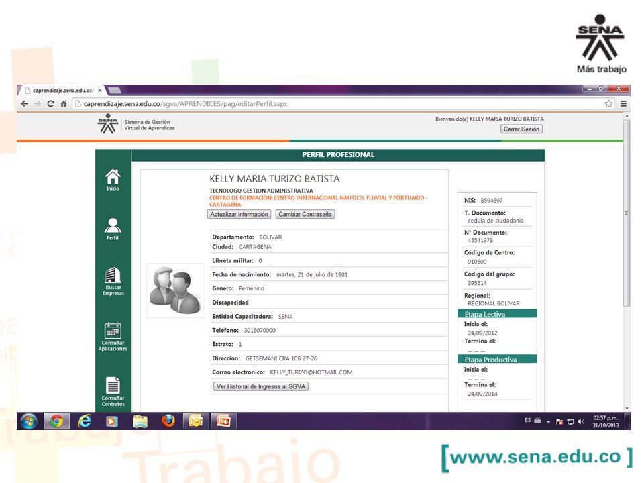Open the Inicio home icon in sidebar
This screenshot has height=483, width=644.
pyautogui.click(x=113, y=180)
